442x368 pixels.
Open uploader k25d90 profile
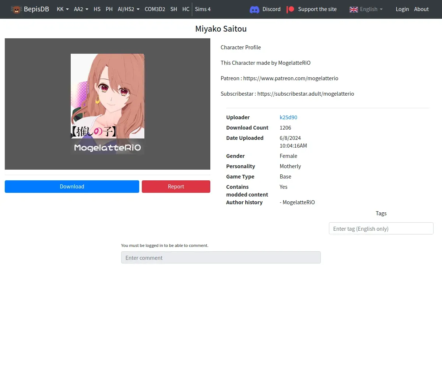(288, 117)
